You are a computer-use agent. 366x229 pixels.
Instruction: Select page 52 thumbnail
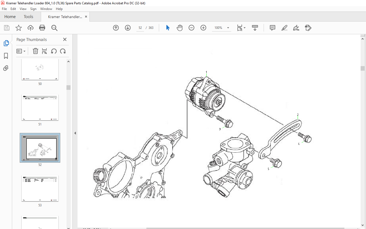pos(40,148)
